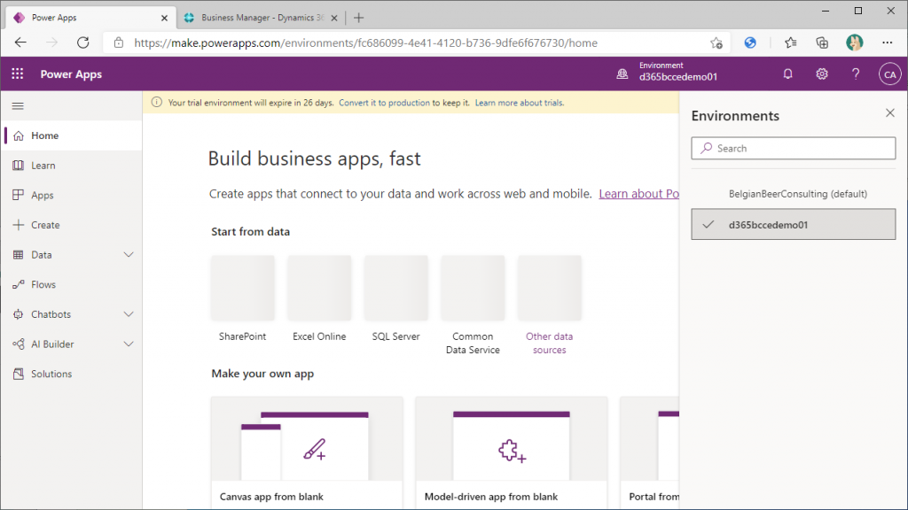Expand the Chatbots section chevron
908x510 pixels.
pyautogui.click(x=129, y=314)
